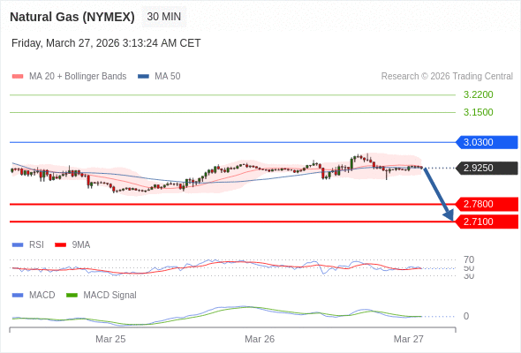Click the Mar 26 date axis label
Viewport: 521px width, 353px height.
click(x=260, y=339)
